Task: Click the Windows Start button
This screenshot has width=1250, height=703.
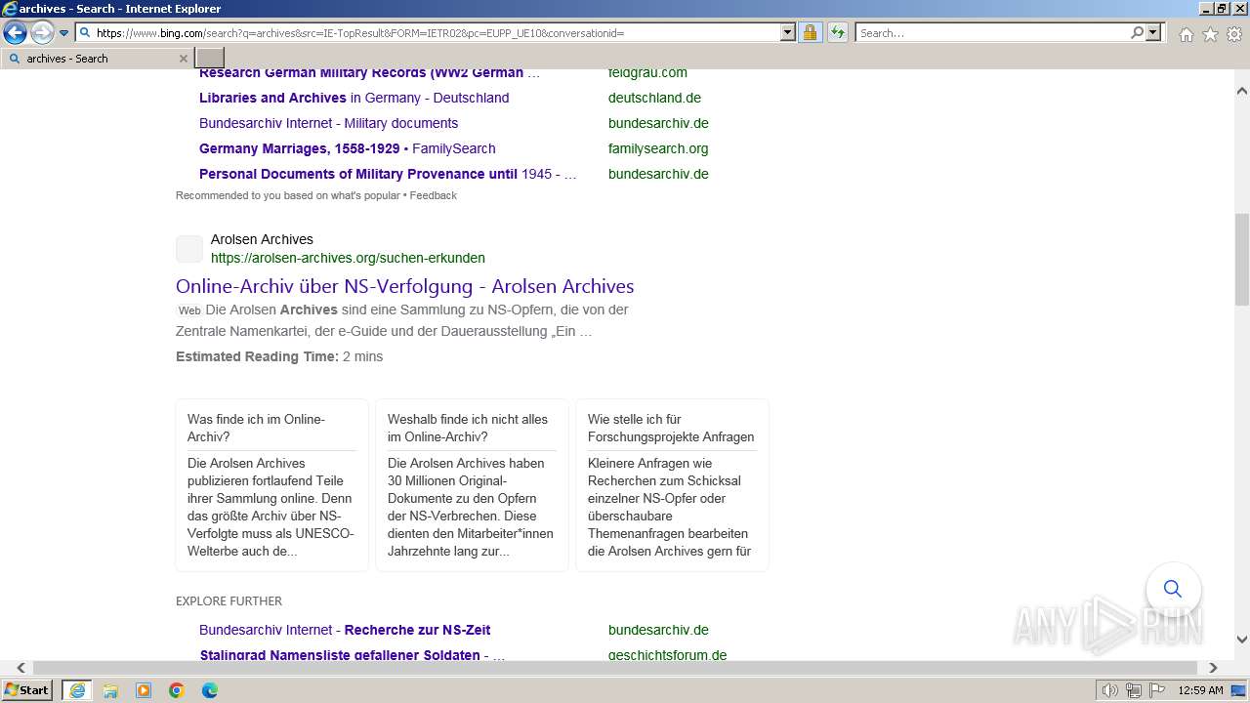Action: 26,690
